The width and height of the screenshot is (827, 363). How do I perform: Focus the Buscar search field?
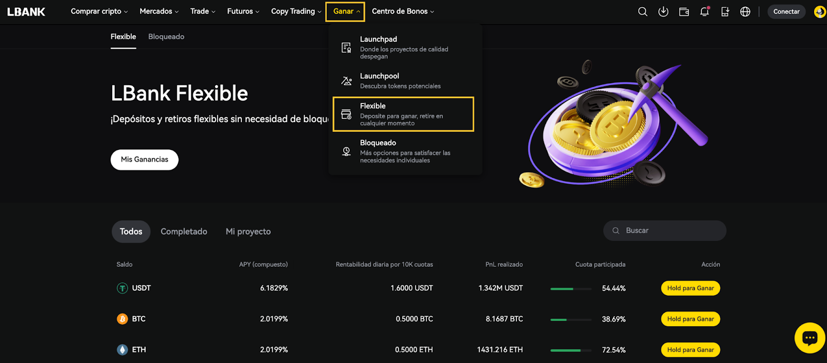[665, 231]
